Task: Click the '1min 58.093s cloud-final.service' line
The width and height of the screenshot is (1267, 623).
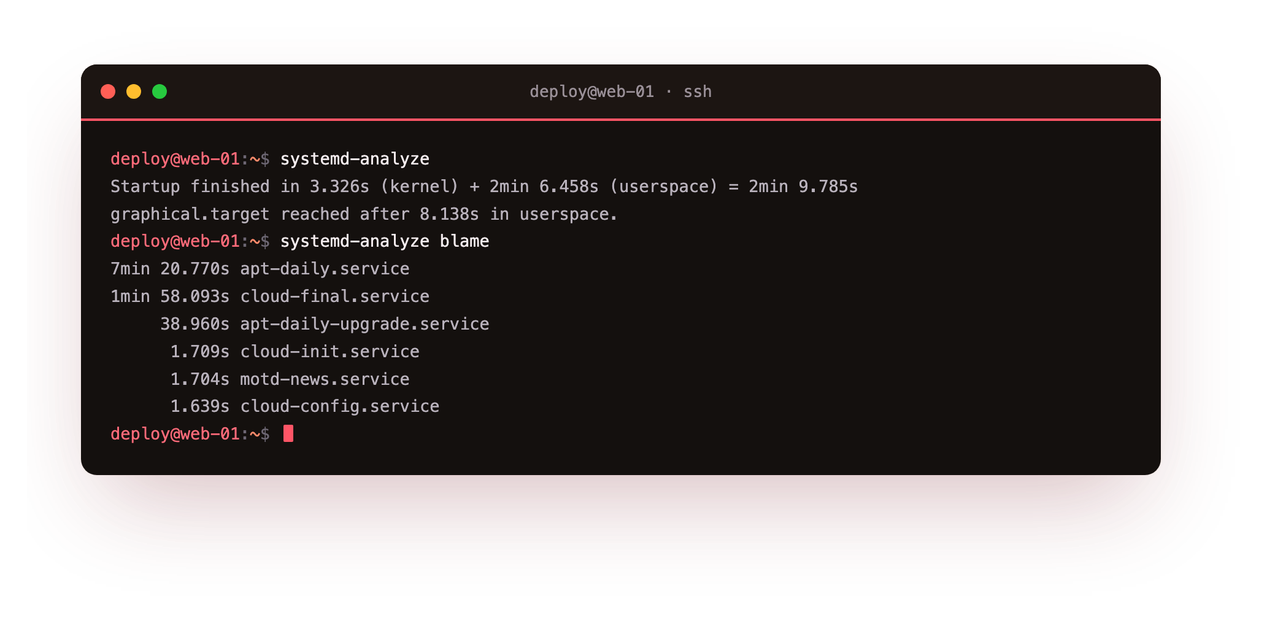Action: (x=270, y=296)
